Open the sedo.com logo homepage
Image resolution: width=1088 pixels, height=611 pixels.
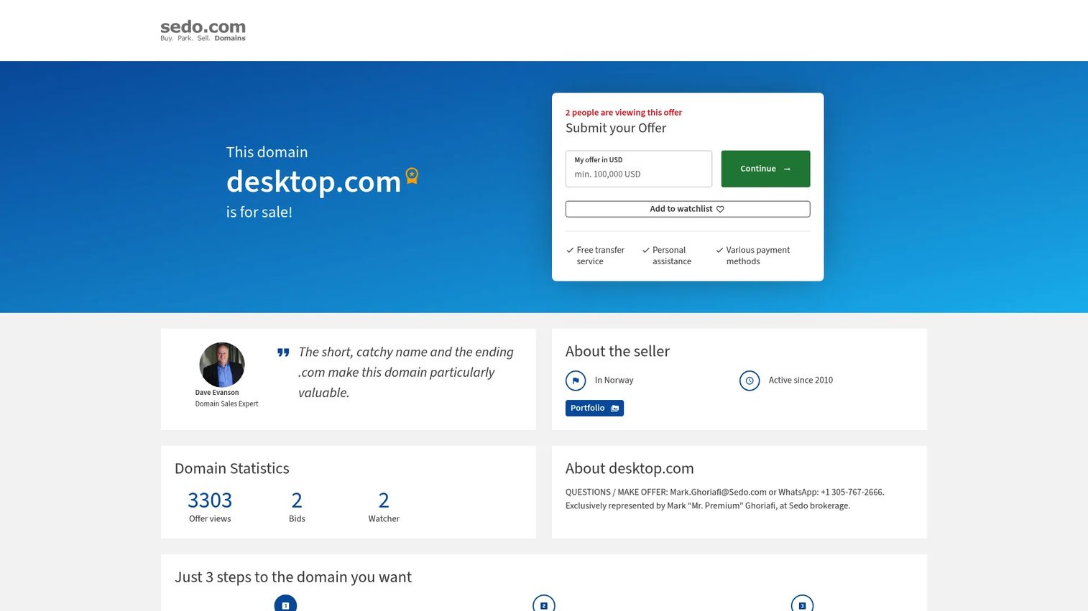[x=203, y=31]
